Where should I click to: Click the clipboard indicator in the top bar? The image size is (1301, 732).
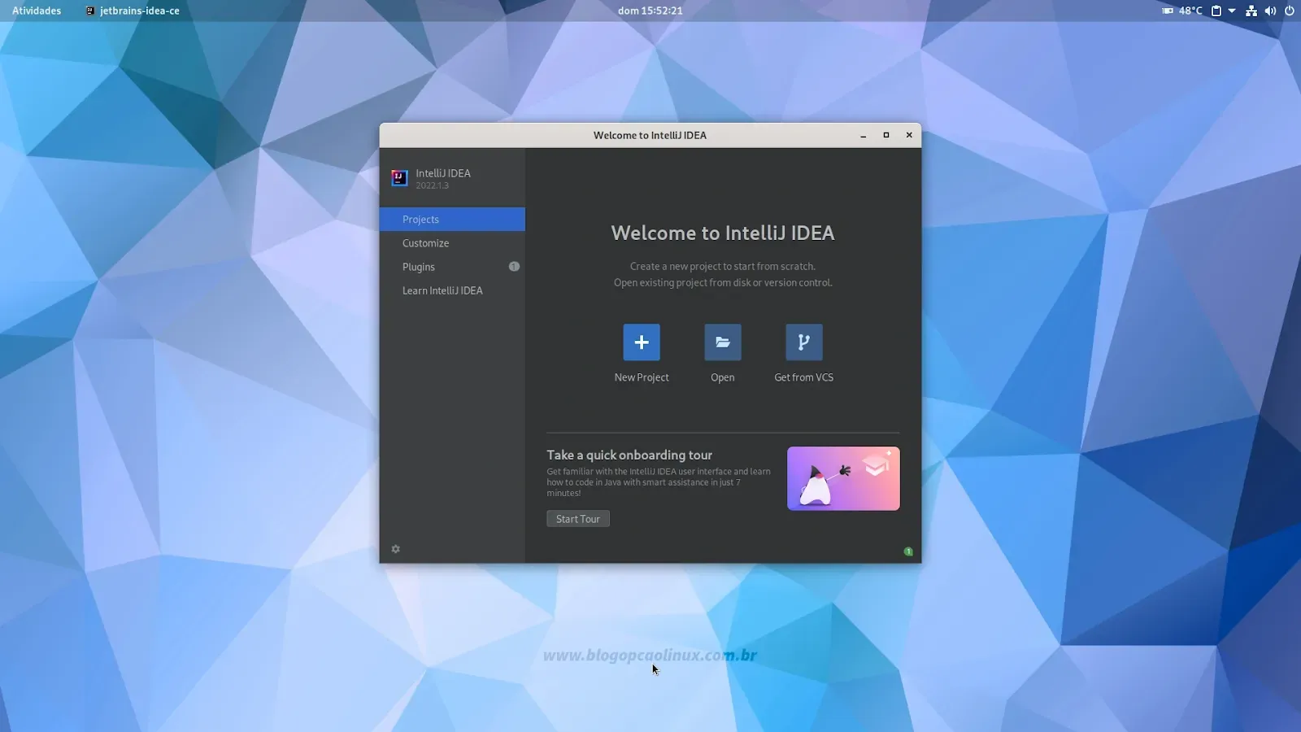[x=1216, y=11]
